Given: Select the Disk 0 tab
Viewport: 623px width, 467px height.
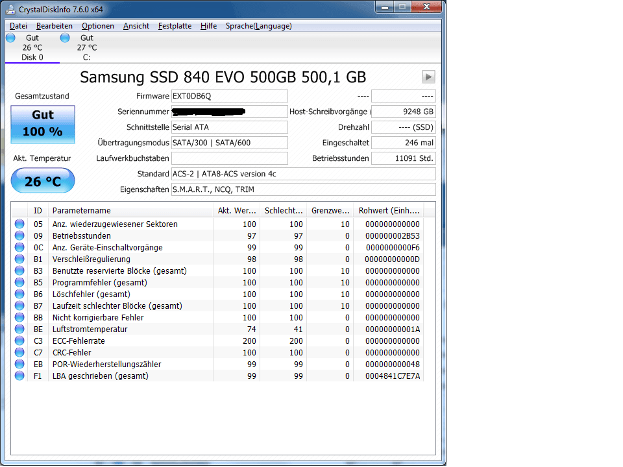Looking at the screenshot, I should (32, 47).
